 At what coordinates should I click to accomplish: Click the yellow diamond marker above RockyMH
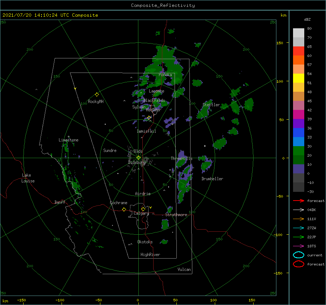97,95
